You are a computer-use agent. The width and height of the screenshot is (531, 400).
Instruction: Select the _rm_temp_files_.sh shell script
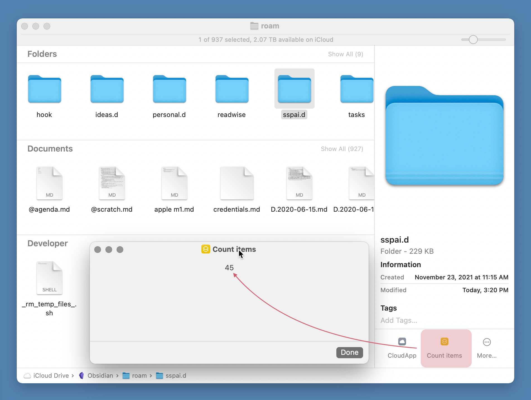pos(49,278)
